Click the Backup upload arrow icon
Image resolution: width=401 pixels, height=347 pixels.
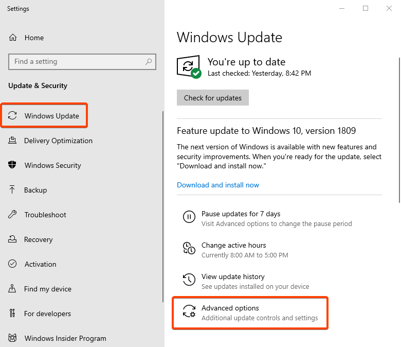13,190
